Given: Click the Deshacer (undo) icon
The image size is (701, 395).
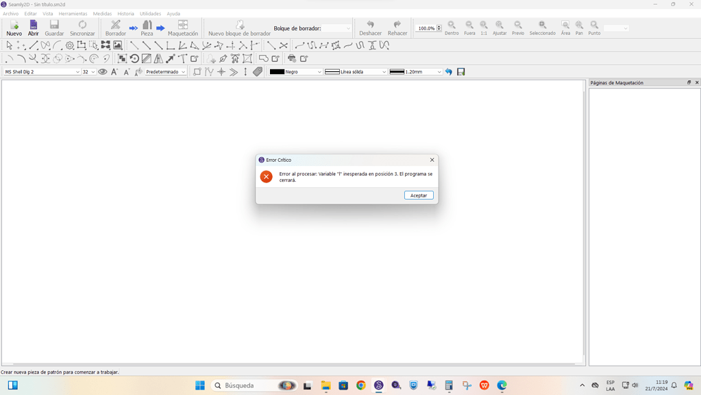Looking at the screenshot, I should (369, 26).
